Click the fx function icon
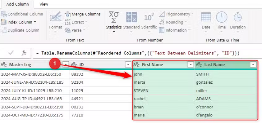Image resolution: width=262 pixels, height=123 pixels. [x=24, y=53]
